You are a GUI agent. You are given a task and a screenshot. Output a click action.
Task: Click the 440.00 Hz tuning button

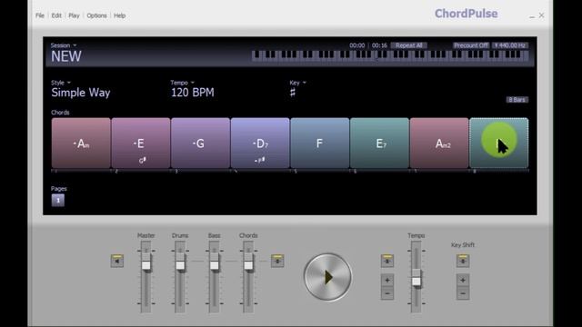(510, 45)
